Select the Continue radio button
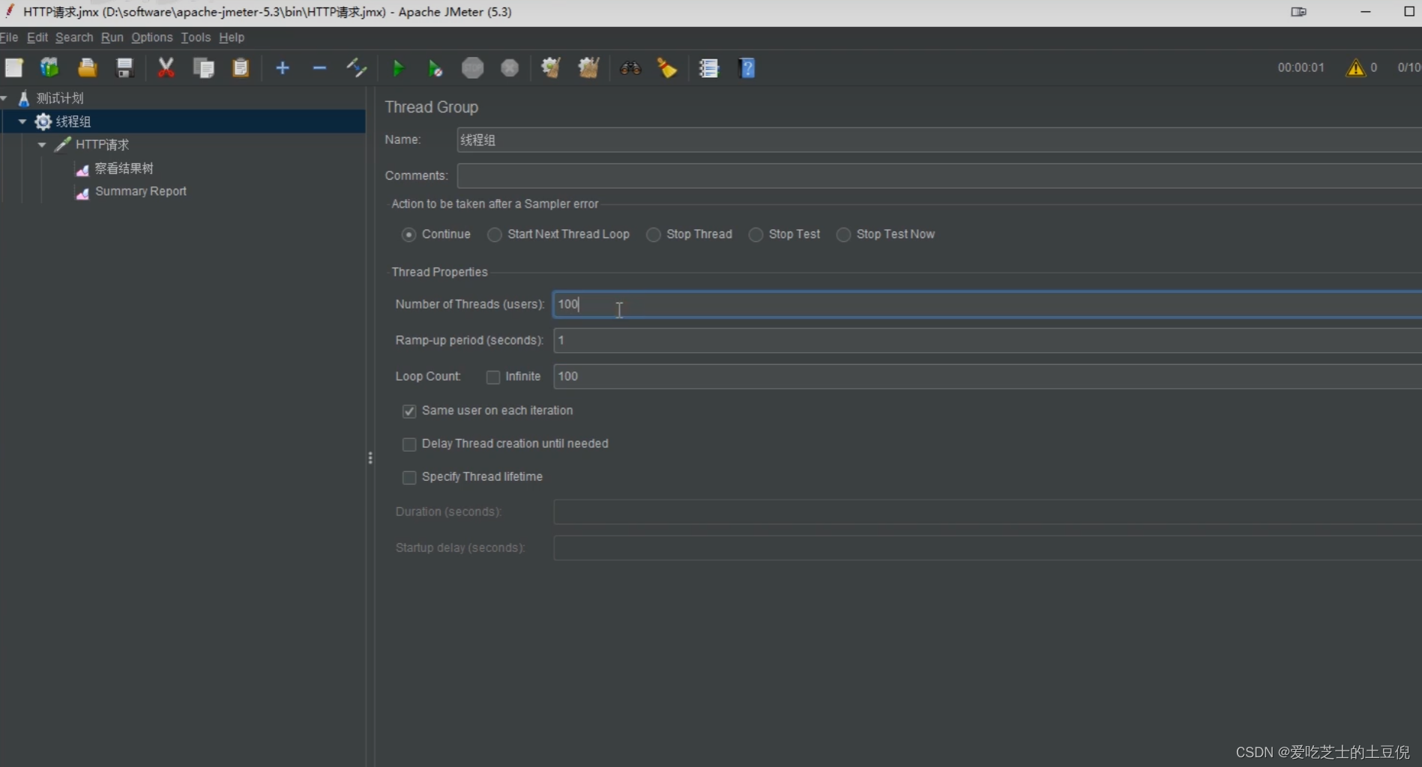The width and height of the screenshot is (1422, 767). [409, 234]
